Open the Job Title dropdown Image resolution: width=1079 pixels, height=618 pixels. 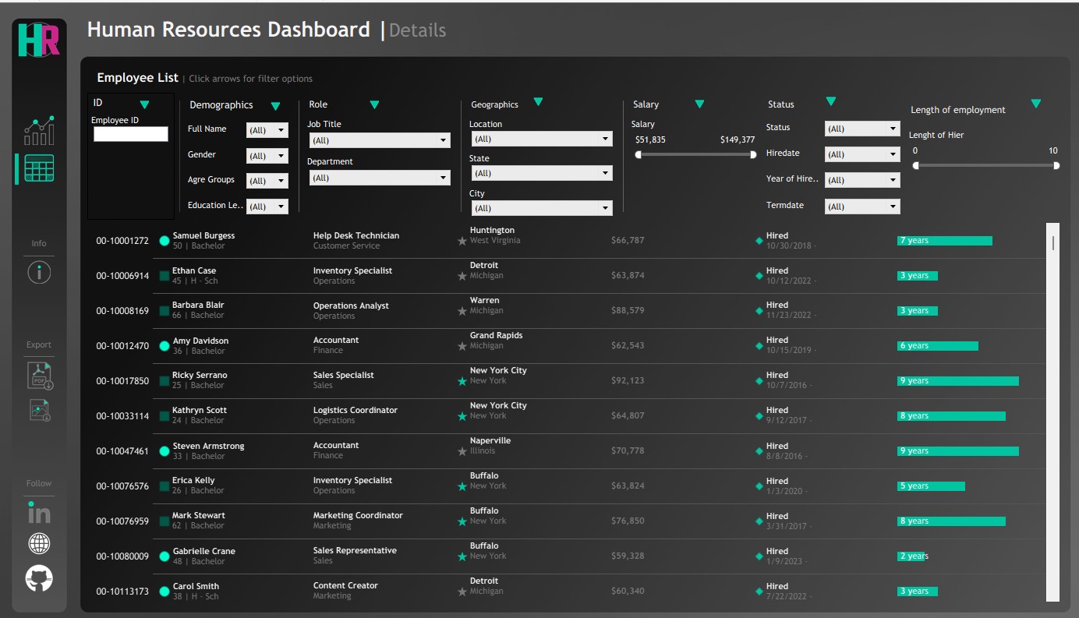(x=379, y=140)
